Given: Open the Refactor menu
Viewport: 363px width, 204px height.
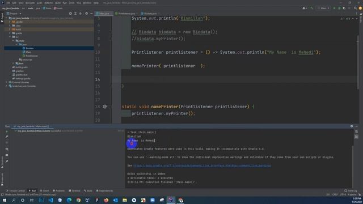Looking at the screenshot, I should click(x=49, y=3).
